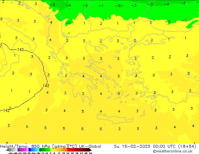Click the magenta segment of color legend
Viewport: 199px width, 154px height.
coord(25,150)
